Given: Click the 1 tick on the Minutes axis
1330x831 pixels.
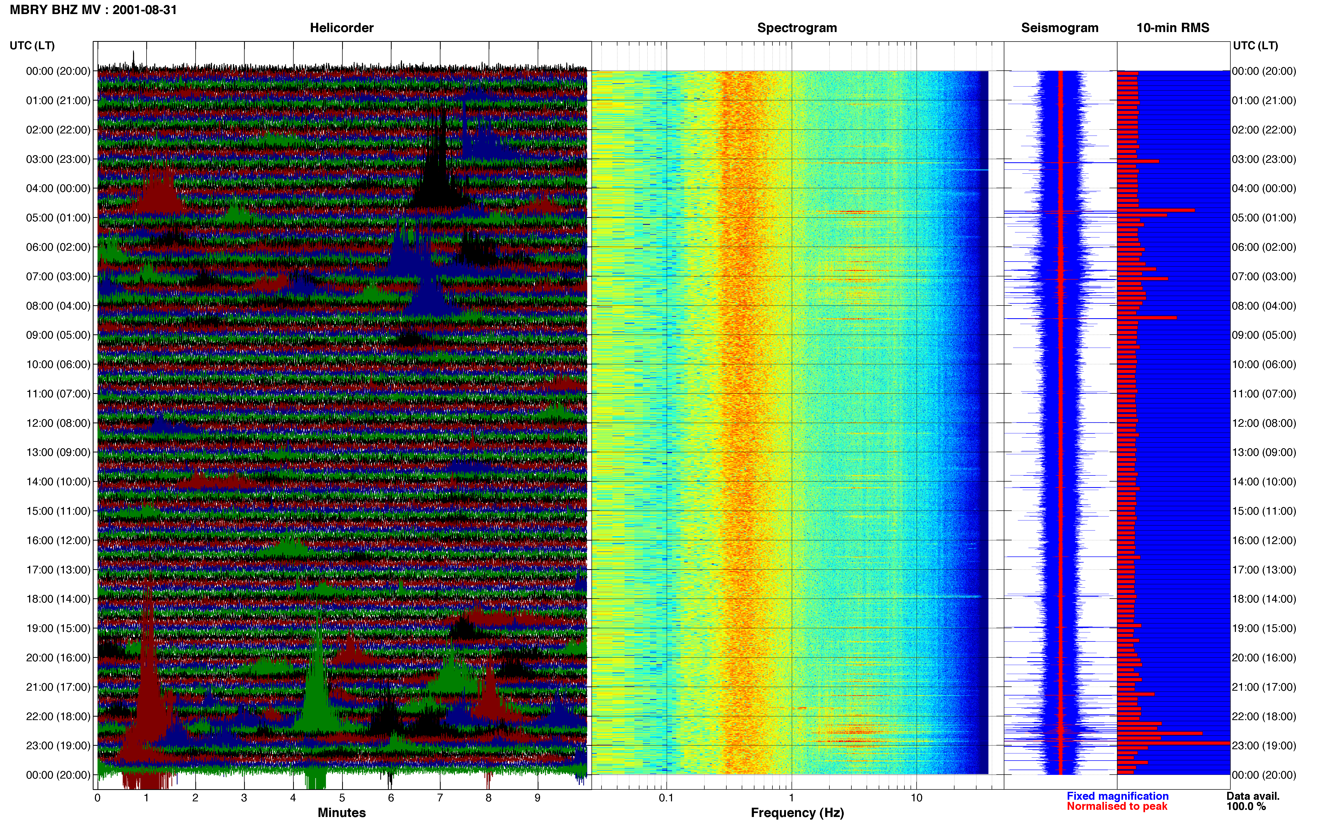Looking at the screenshot, I should pos(146,798).
